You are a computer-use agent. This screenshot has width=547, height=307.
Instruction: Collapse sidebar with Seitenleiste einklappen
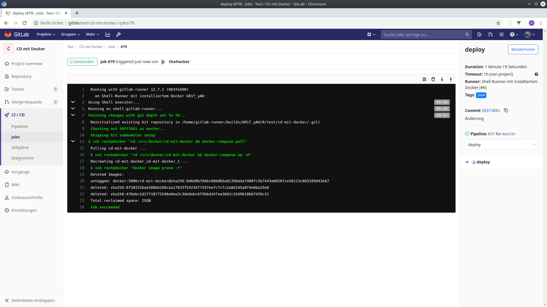[30, 300]
